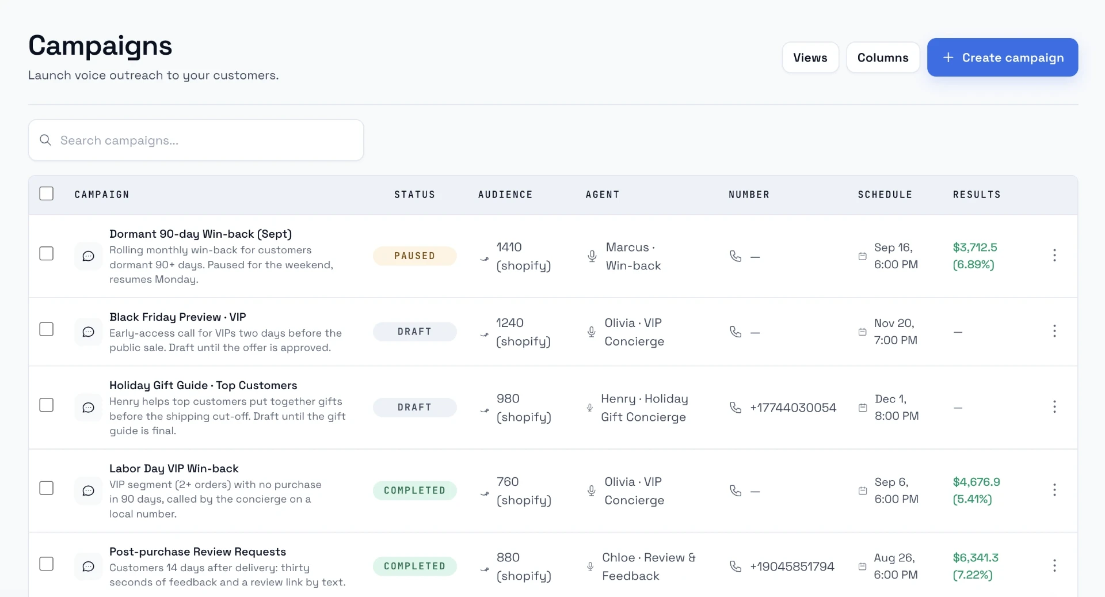
Task: Click the chat icon for Holiday Gift Guide
Action: (88, 408)
